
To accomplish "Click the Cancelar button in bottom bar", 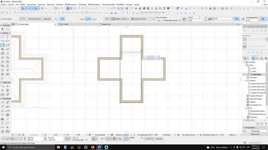I will point(159,139).
